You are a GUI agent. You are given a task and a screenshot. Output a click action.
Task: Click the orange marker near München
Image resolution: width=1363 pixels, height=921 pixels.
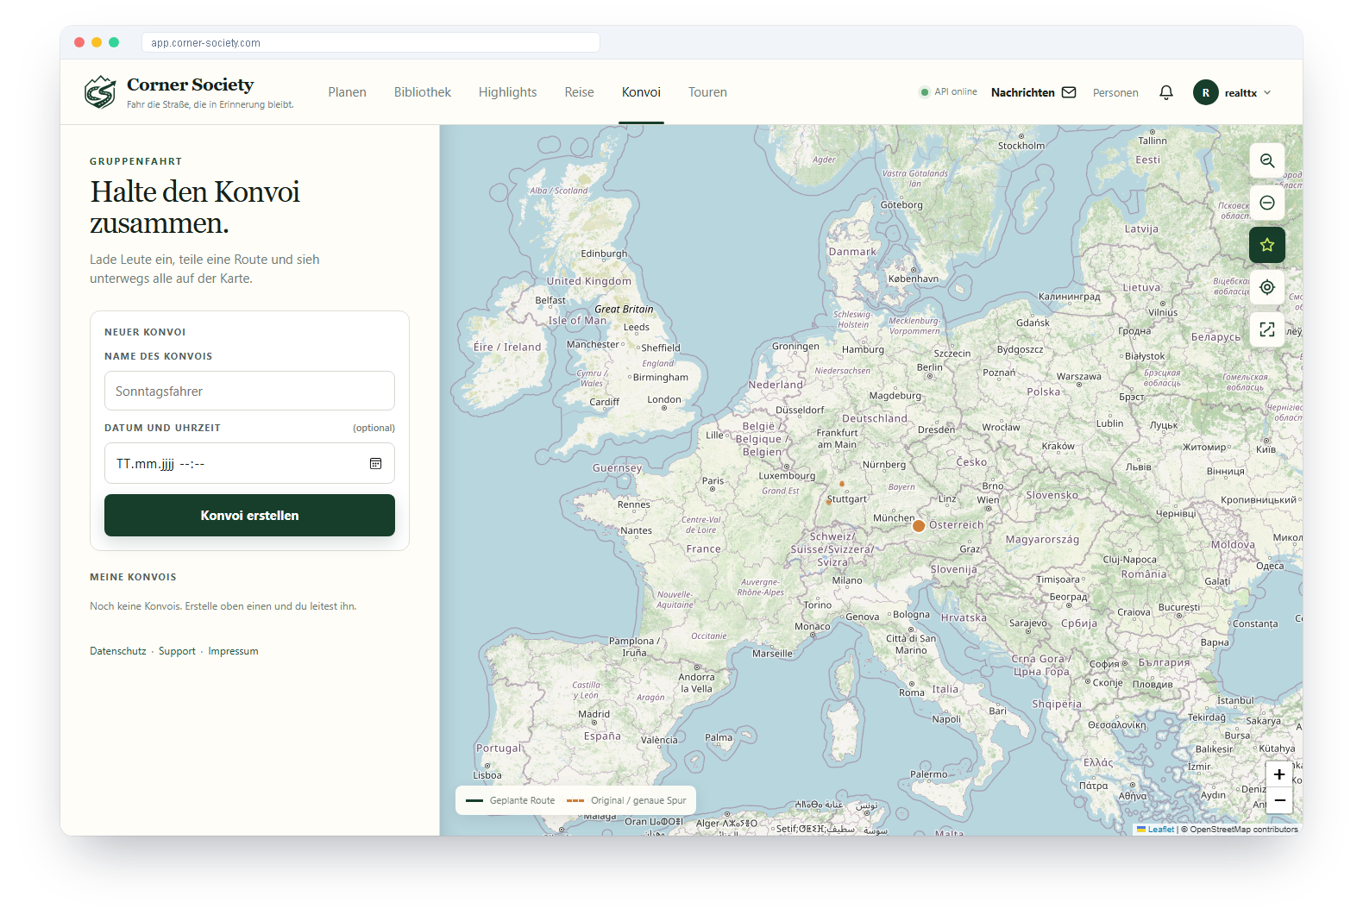[919, 525]
